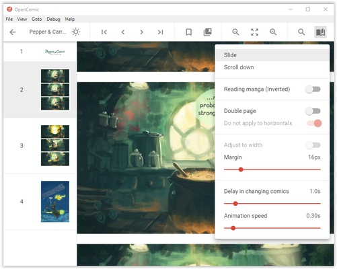The image size is (337, 269).
Task: Select page 3 thumbnail
Action: (x=55, y=145)
